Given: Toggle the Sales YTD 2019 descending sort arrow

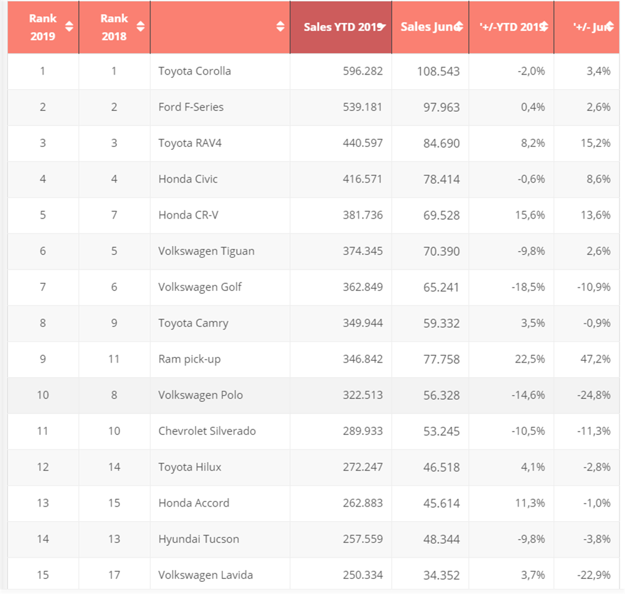Looking at the screenshot, I should (x=382, y=27).
